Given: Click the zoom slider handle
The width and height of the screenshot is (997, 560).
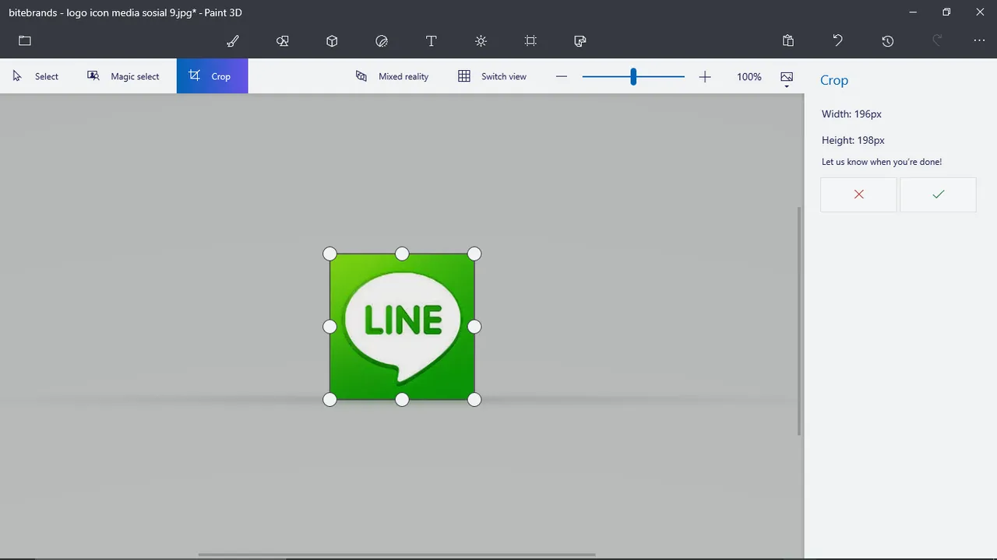Looking at the screenshot, I should coord(633,76).
